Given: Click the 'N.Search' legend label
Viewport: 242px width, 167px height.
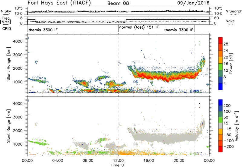Looking at the screenshot, I should (234, 11).
